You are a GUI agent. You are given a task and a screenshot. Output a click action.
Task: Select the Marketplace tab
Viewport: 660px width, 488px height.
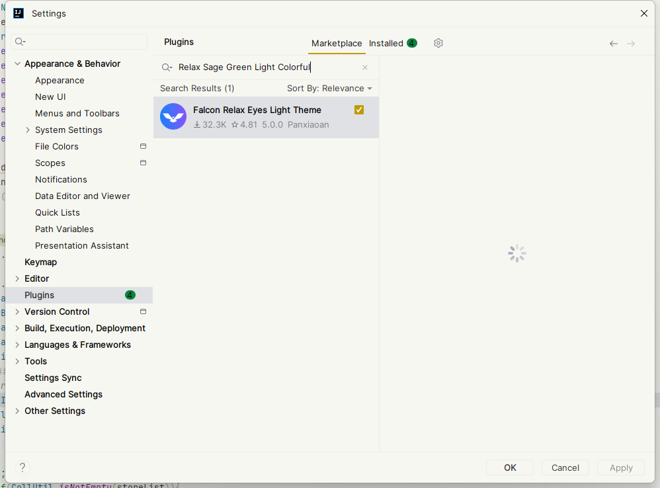(337, 44)
